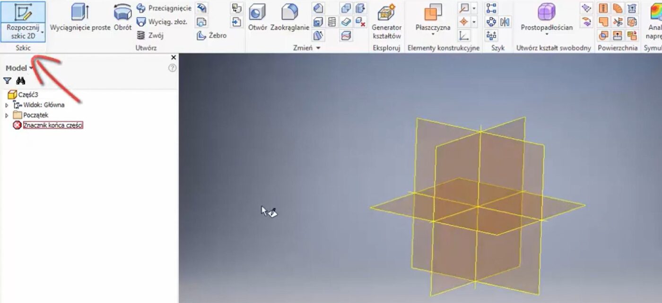The height and width of the screenshot is (303, 662).
Task: Click the browser help question mark icon
Action: coord(173,68)
